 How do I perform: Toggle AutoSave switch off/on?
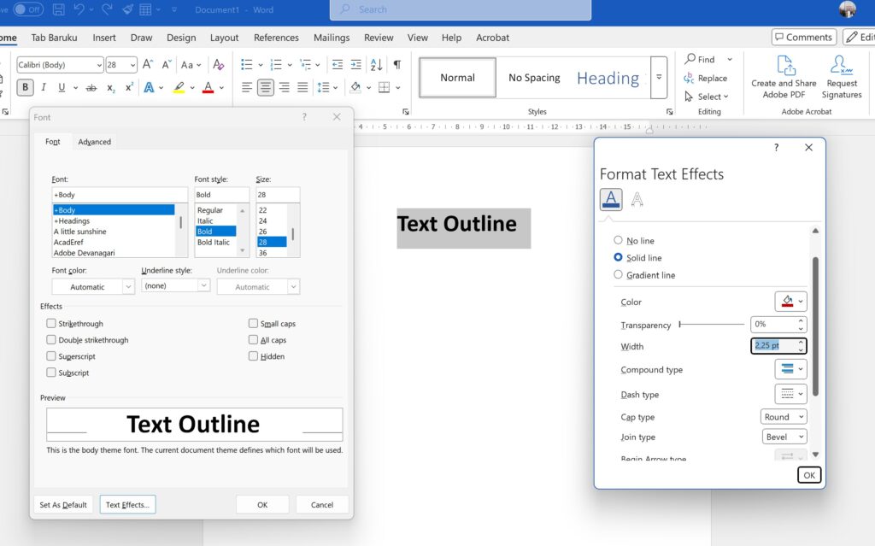tap(28, 9)
